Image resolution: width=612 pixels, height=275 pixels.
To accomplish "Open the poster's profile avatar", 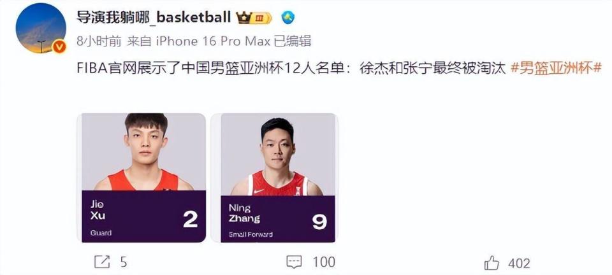I will (41, 28).
